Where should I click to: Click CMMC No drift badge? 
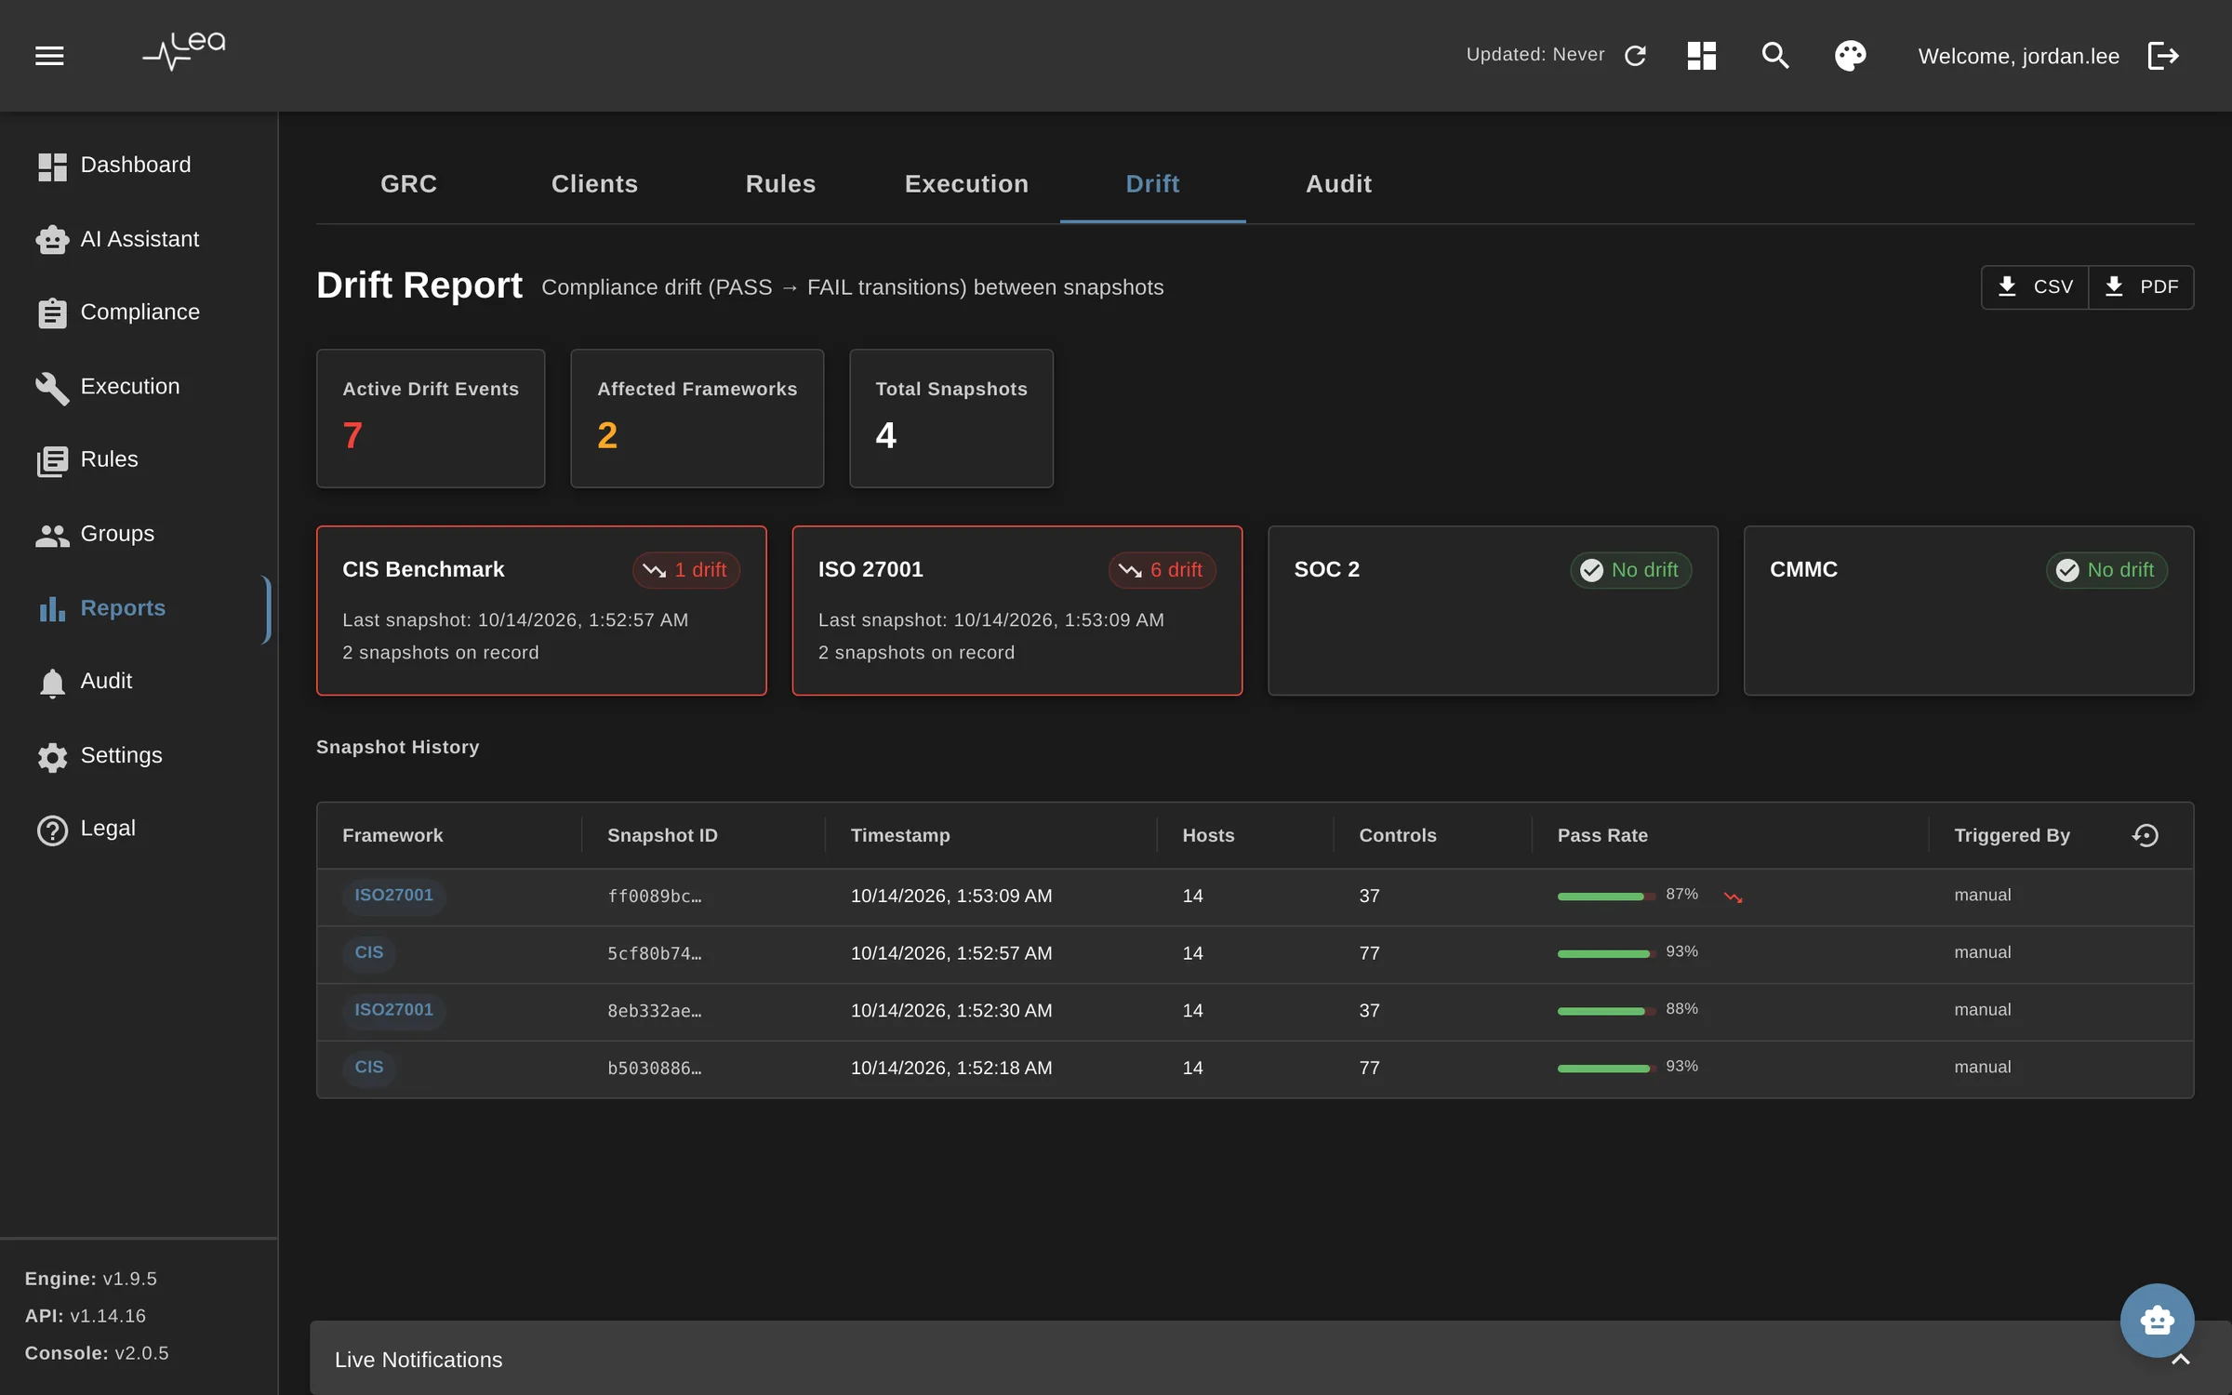[x=2106, y=570]
